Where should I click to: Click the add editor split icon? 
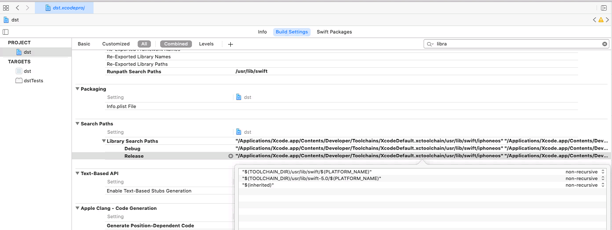pyautogui.click(x=604, y=8)
